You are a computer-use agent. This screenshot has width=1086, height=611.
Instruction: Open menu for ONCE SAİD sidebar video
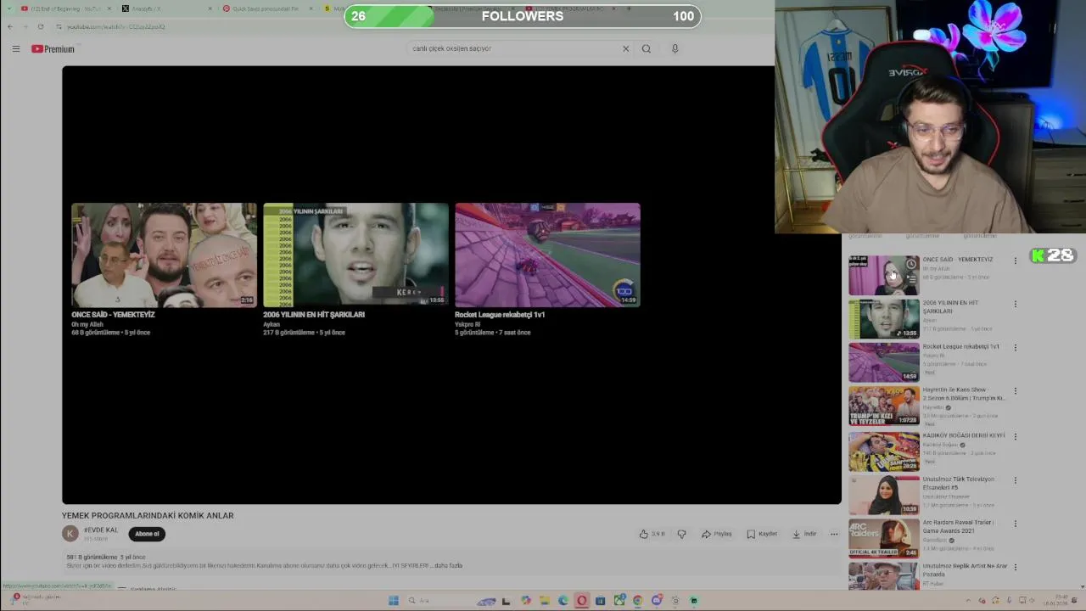pyautogui.click(x=1015, y=261)
